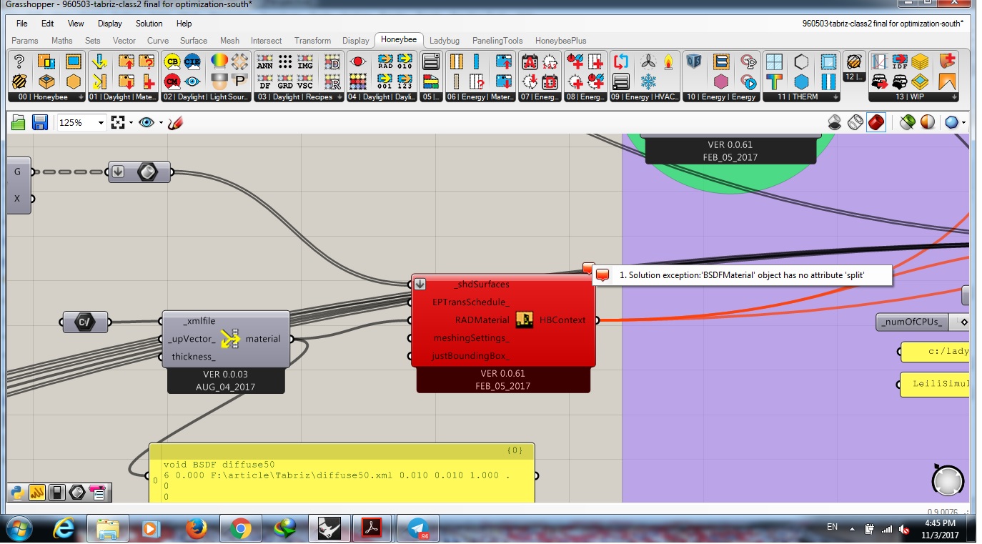Pick the CB sky icon in Light Sources
The image size is (982, 544).
172,61
